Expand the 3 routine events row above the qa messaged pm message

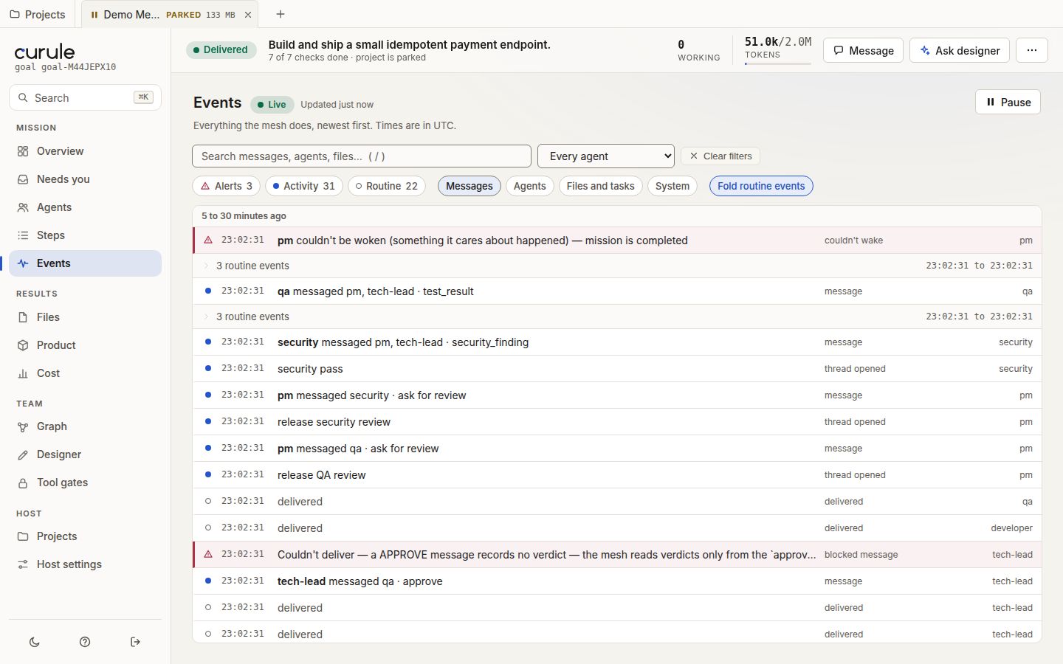(617, 266)
